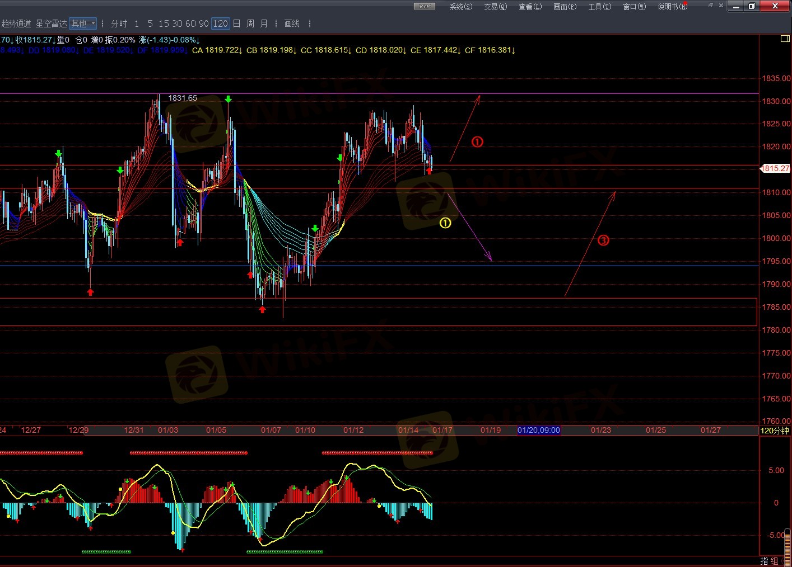Viewport: 792px width, 567px height.
Task: Click the green down arrow at 1831.65 peak
Action: (x=228, y=100)
